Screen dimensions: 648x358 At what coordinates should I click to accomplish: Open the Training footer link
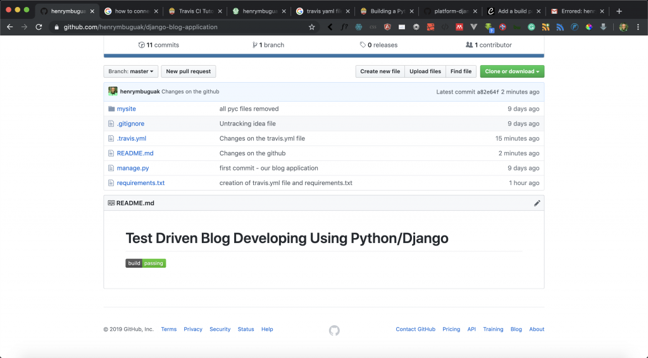493,329
